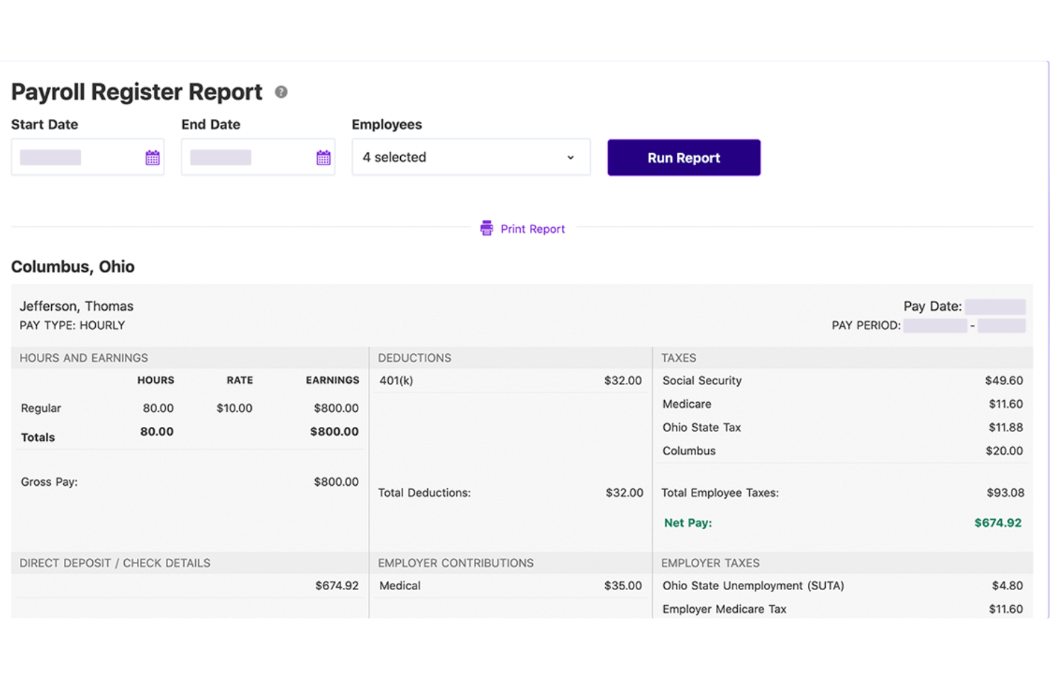Click the Medical employer contribution entry
The height and width of the screenshot is (700, 1050).
tap(509, 585)
